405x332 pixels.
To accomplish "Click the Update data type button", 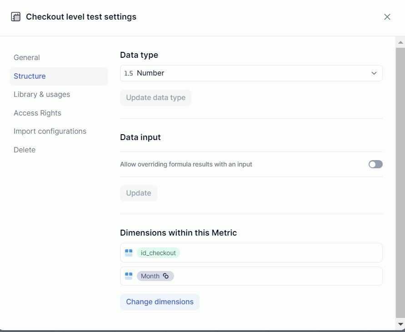I will pyautogui.click(x=156, y=98).
